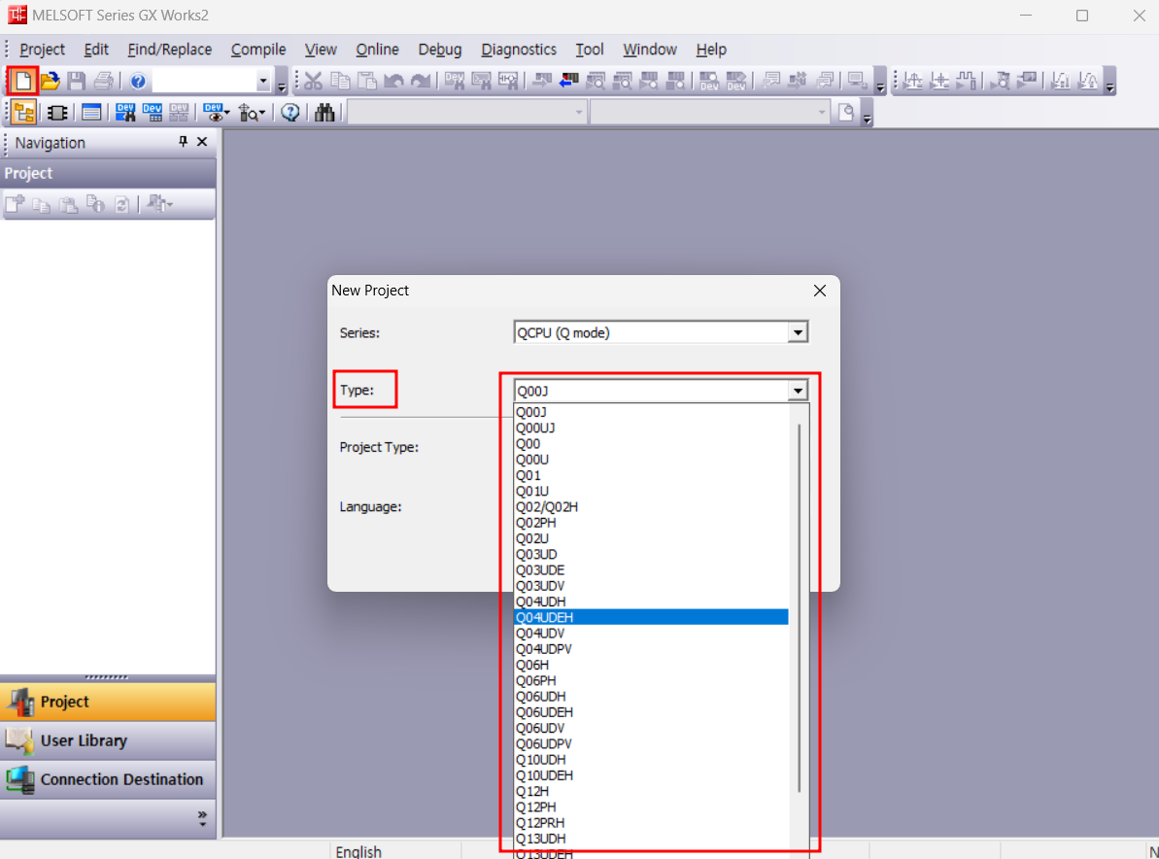Image resolution: width=1159 pixels, height=859 pixels.
Task: Expand the program toolbar overflow options arrow
Action: [x=880, y=82]
